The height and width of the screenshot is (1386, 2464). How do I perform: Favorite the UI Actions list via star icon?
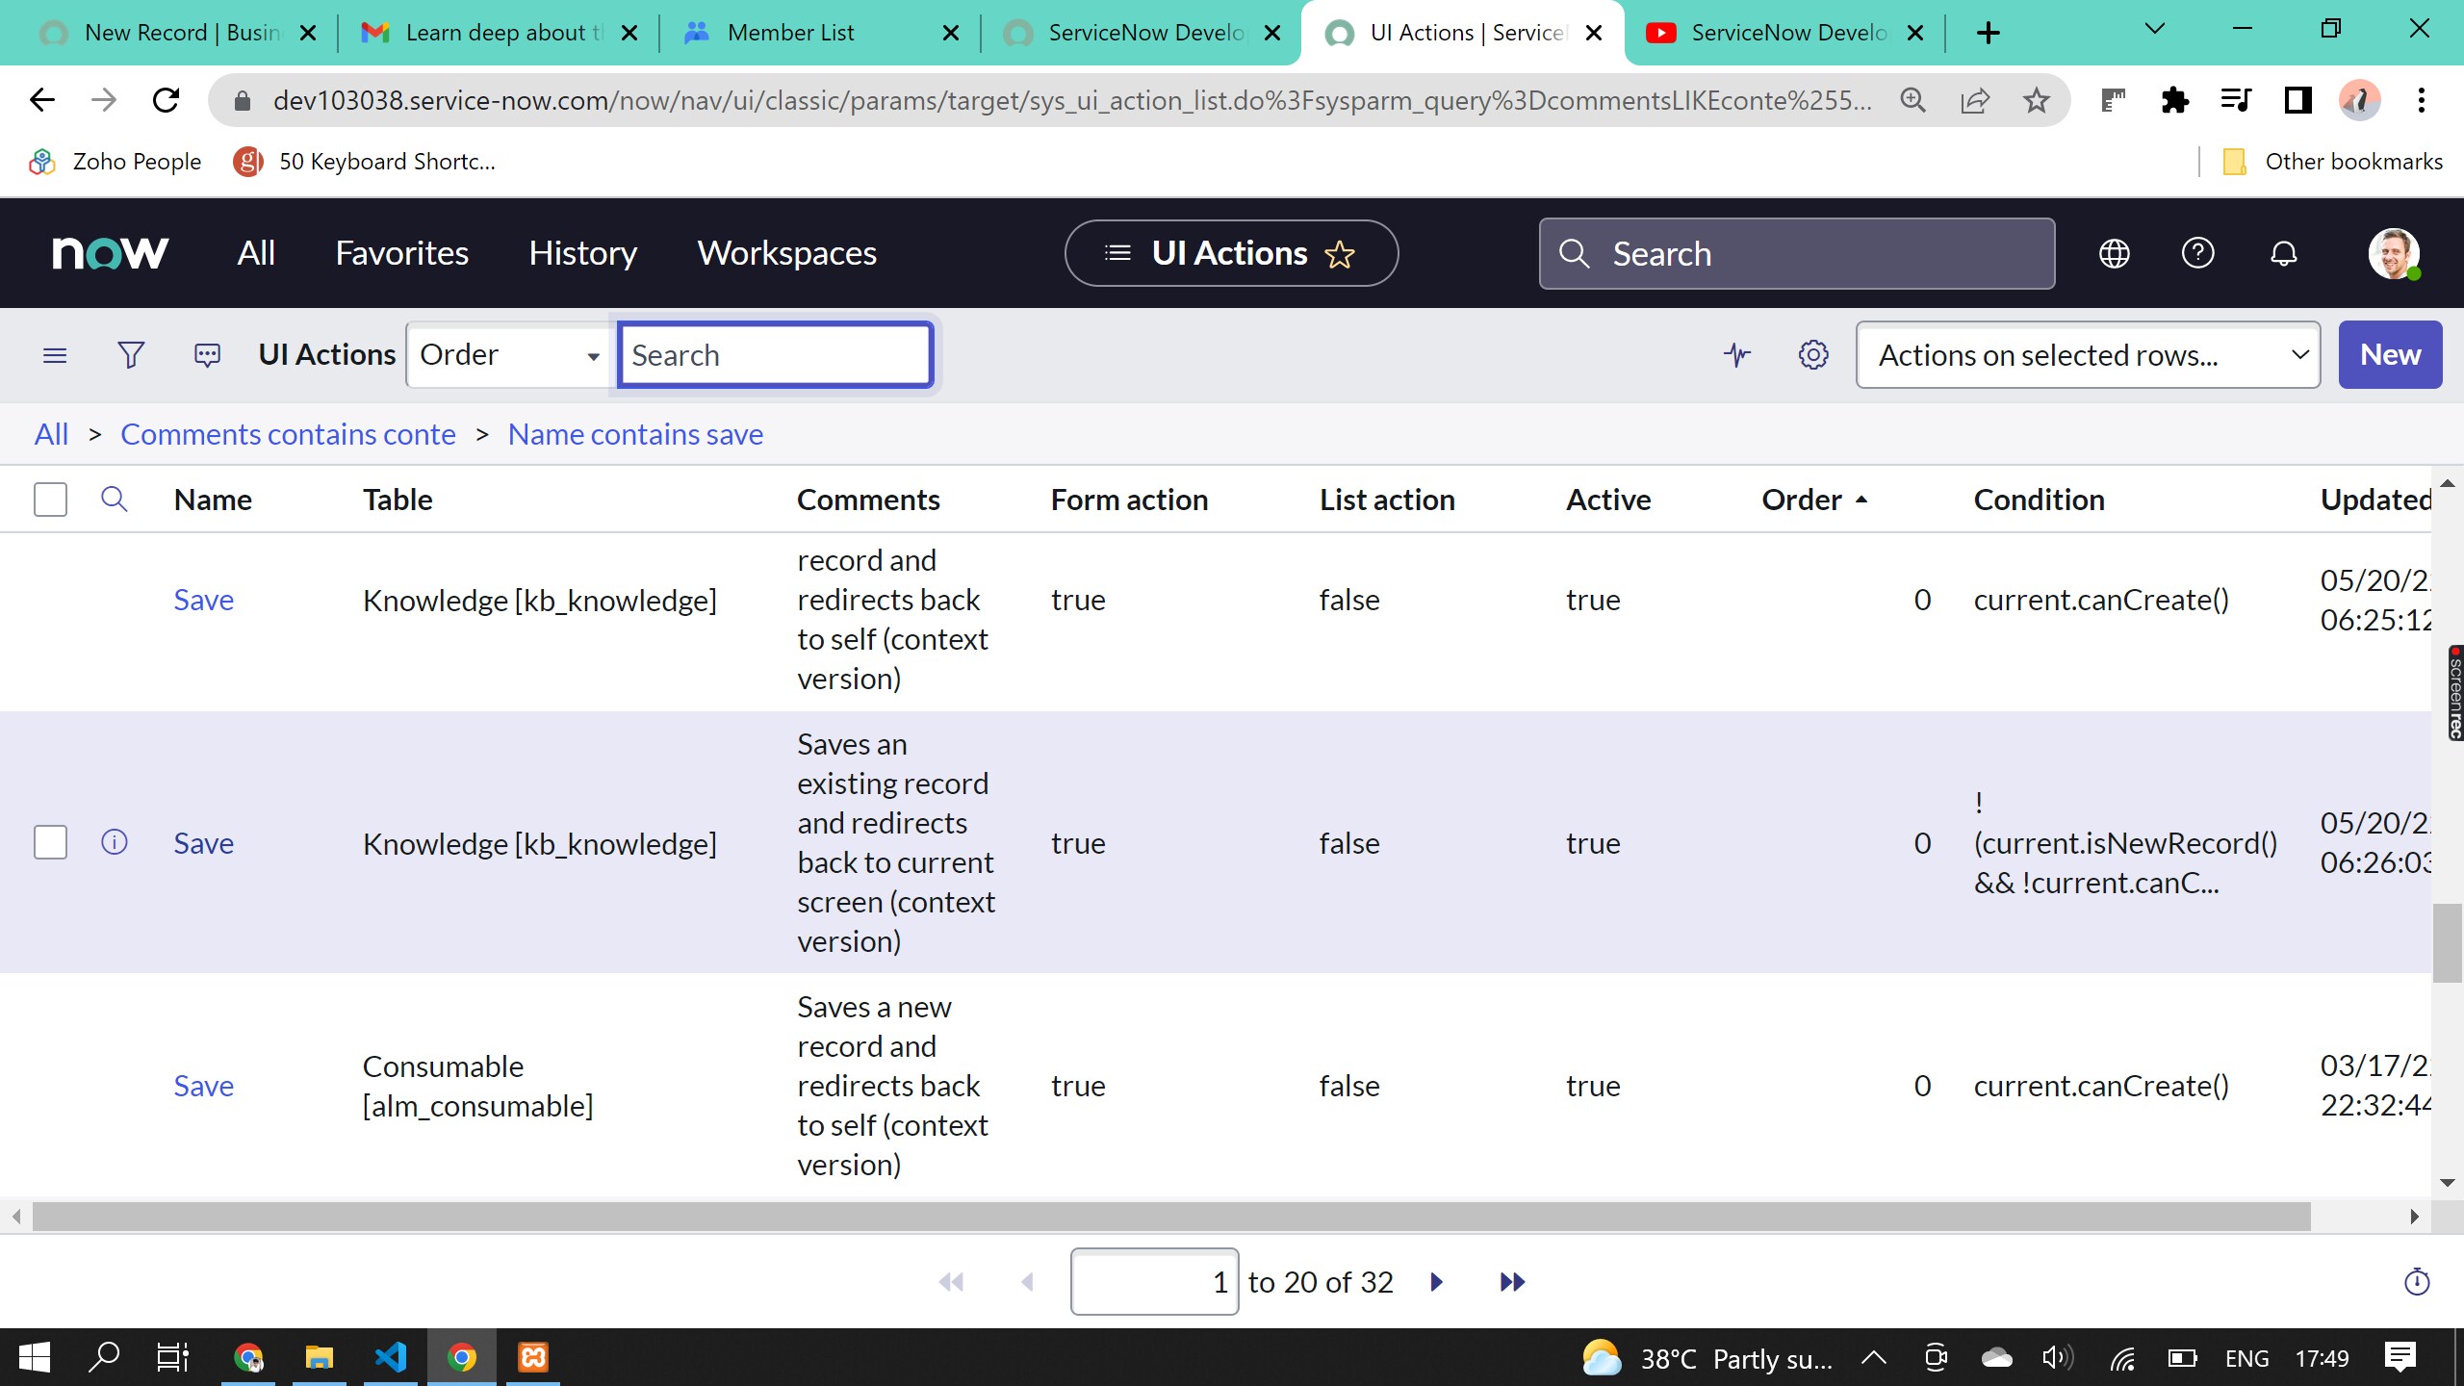pos(1340,254)
